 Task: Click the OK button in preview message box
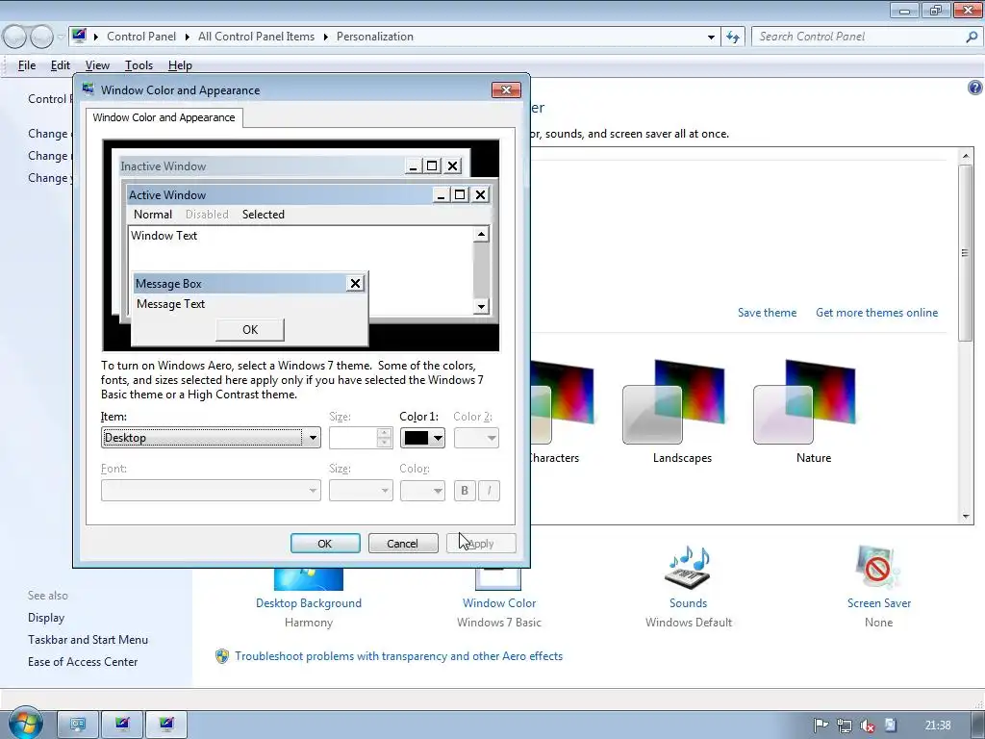[250, 330]
